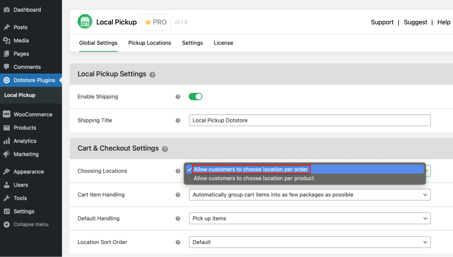Click the Support link

382,22
